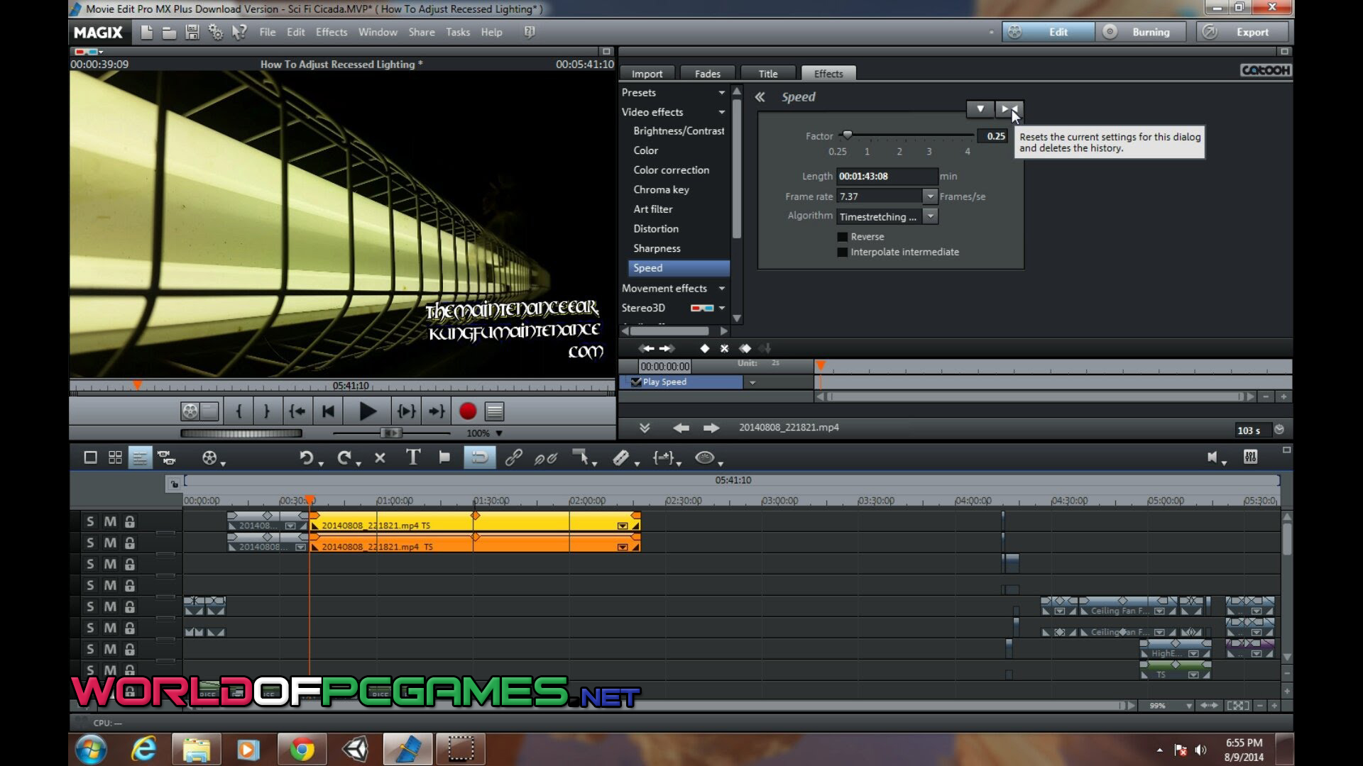
Task: Enable the Reverse checkbox
Action: (x=843, y=237)
